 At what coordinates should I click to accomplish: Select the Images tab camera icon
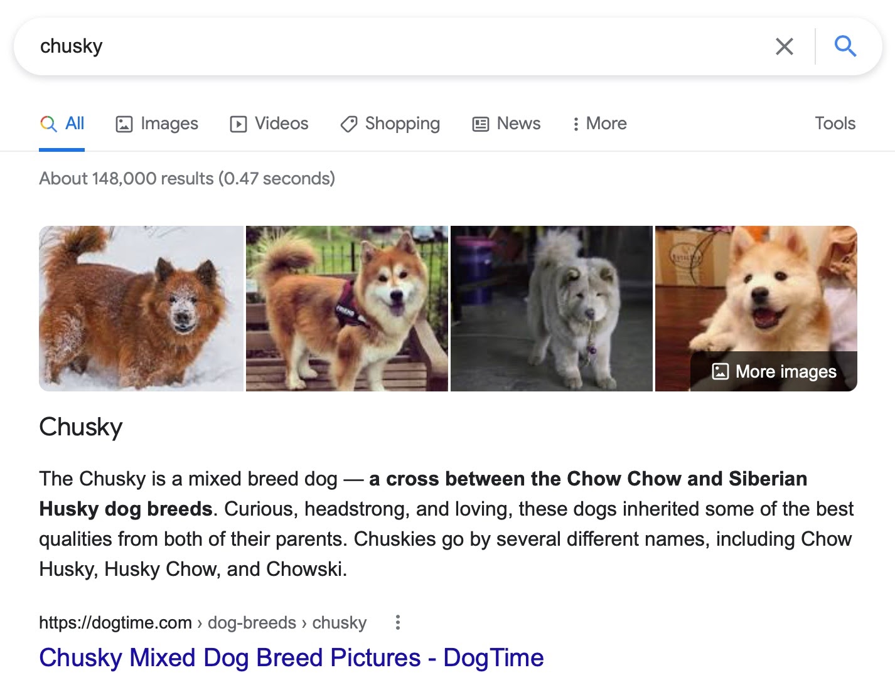(x=124, y=124)
